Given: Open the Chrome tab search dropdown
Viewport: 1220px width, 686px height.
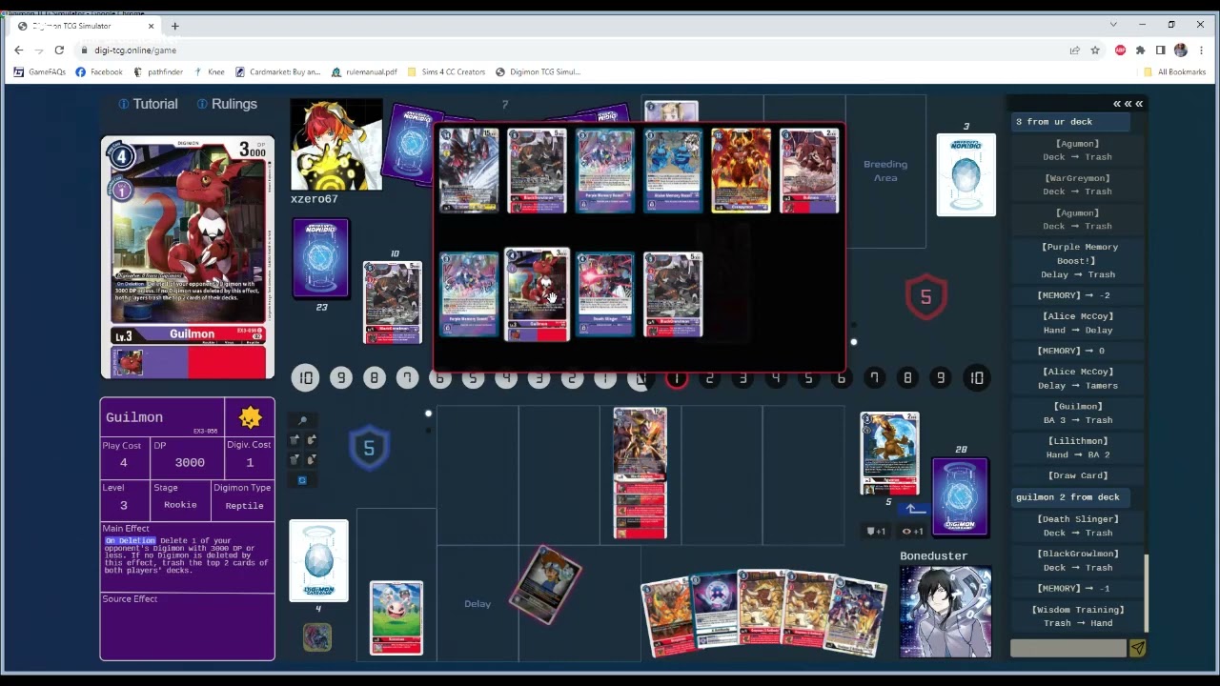Looking at the screenshot, I should (x=1112, y=25).
